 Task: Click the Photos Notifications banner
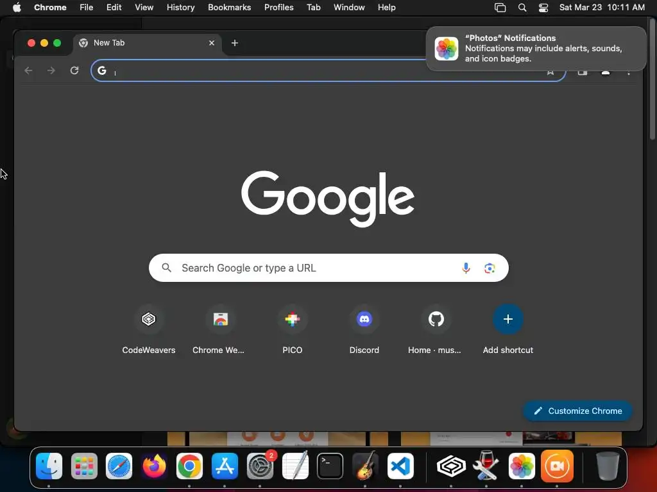pyautogui.click(x=536, y=49)
